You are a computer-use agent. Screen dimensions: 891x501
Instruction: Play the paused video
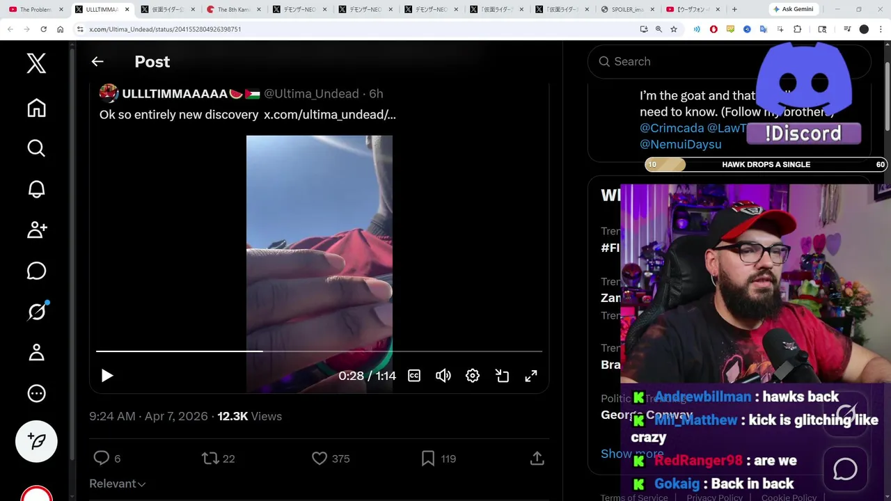[x=107, y=376]
